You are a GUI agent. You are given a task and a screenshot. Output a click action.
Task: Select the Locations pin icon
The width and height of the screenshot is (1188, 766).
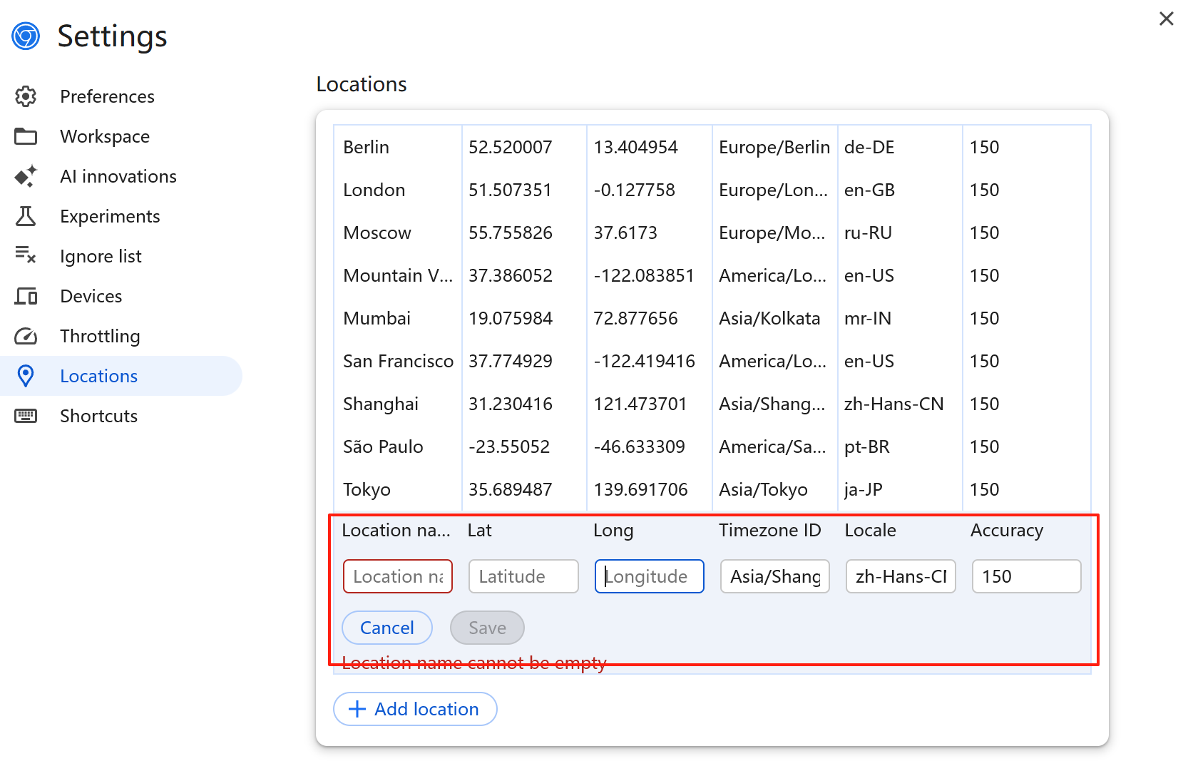tap(26, 376)
